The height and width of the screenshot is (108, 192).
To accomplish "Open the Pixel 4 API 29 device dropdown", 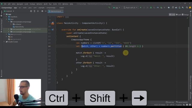I will (x=130, y=7).
